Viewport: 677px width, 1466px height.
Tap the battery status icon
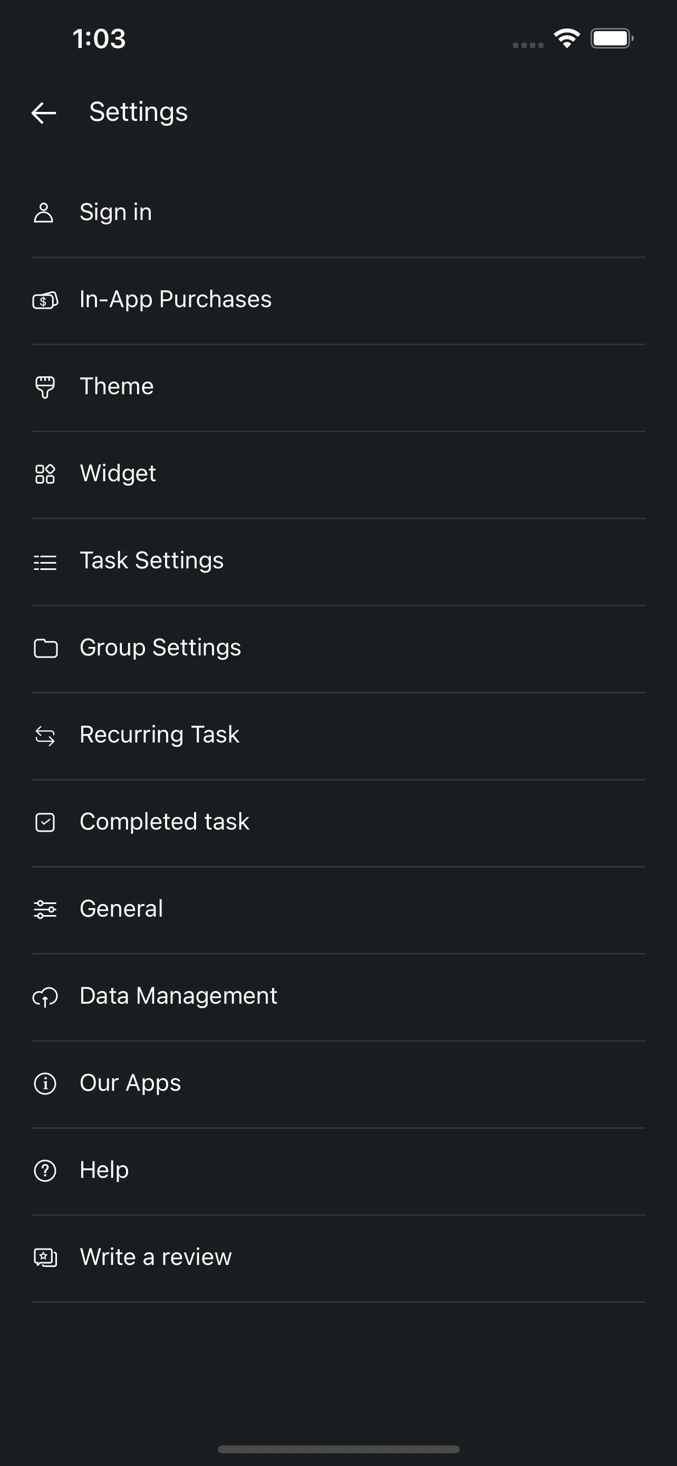[x=612, y=39]
